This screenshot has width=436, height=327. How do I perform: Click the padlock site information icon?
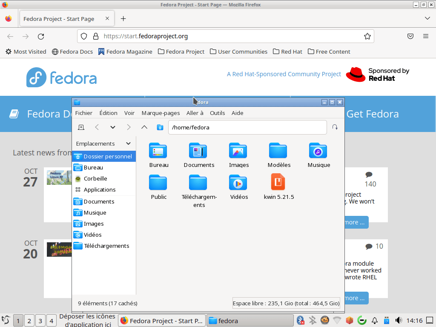point(96,37)
